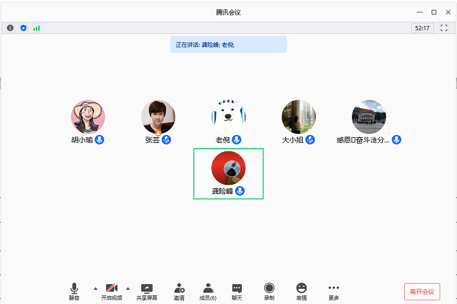Click the name label 张芸
Viewport: 457px width, 304px height.
[153, 140]
